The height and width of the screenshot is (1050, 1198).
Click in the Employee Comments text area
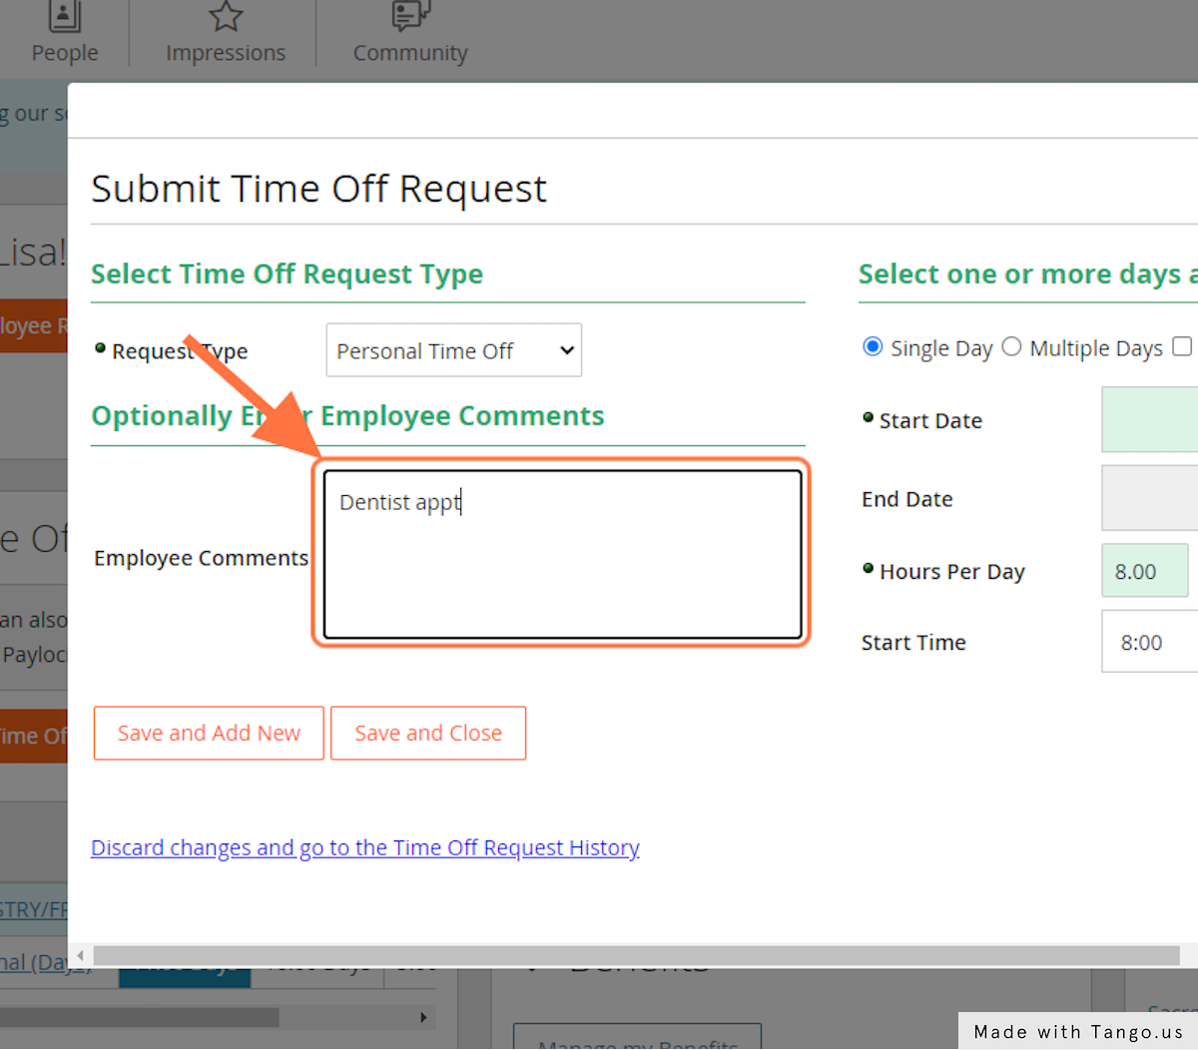point(562,554)
